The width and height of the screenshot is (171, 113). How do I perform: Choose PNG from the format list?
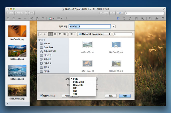[75, 91]
